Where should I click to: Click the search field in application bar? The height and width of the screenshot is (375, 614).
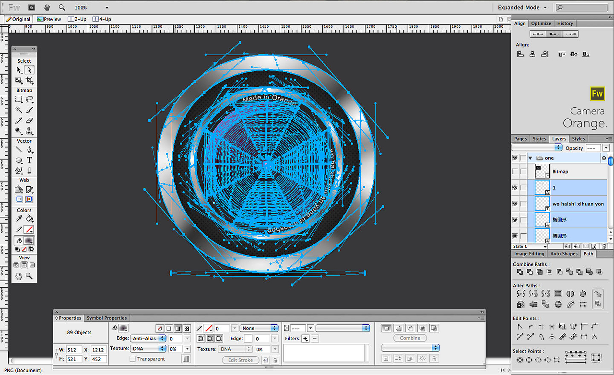click(x=581, y=8)
